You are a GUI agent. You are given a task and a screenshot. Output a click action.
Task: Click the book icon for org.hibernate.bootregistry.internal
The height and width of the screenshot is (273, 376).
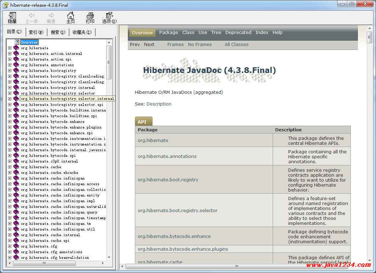16,87
